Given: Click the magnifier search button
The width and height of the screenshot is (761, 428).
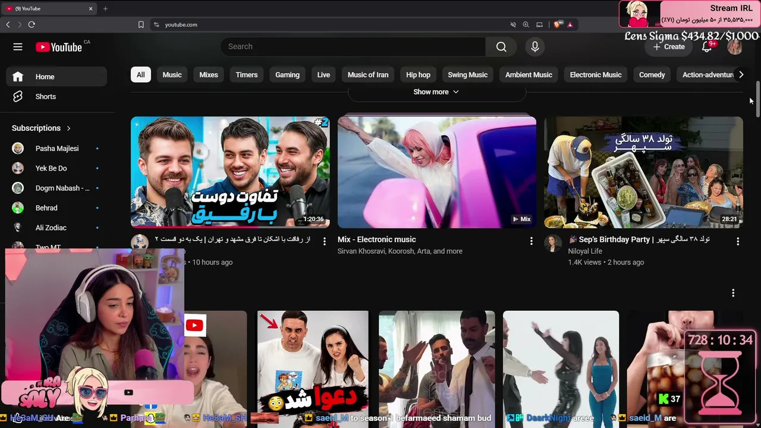Looking at the screenshot, I should [x=501, y=46].
